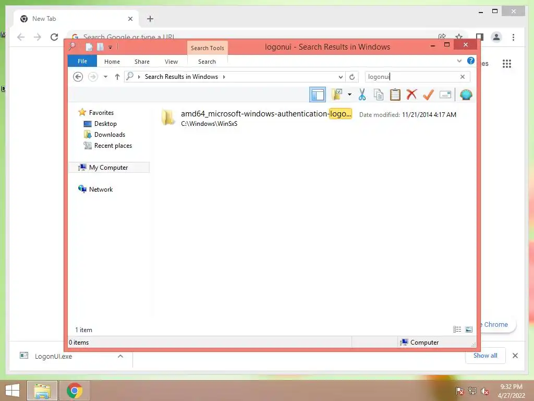Select Network in navigation pane
This screenshot has width=534, height=401.
[x=101, y=189]
